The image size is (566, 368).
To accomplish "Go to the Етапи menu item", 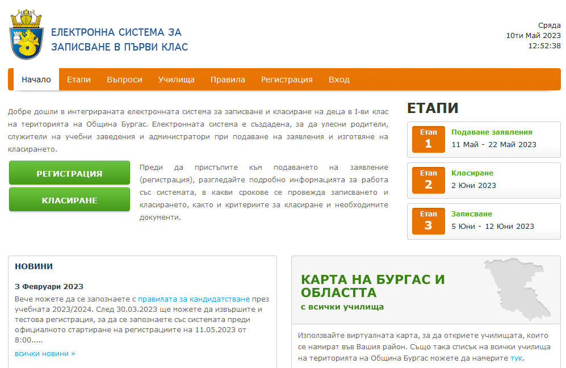I will click(x=79, y=80).
